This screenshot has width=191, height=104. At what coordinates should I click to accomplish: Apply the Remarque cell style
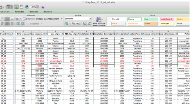pyautogui.click(x=167, y=24)
